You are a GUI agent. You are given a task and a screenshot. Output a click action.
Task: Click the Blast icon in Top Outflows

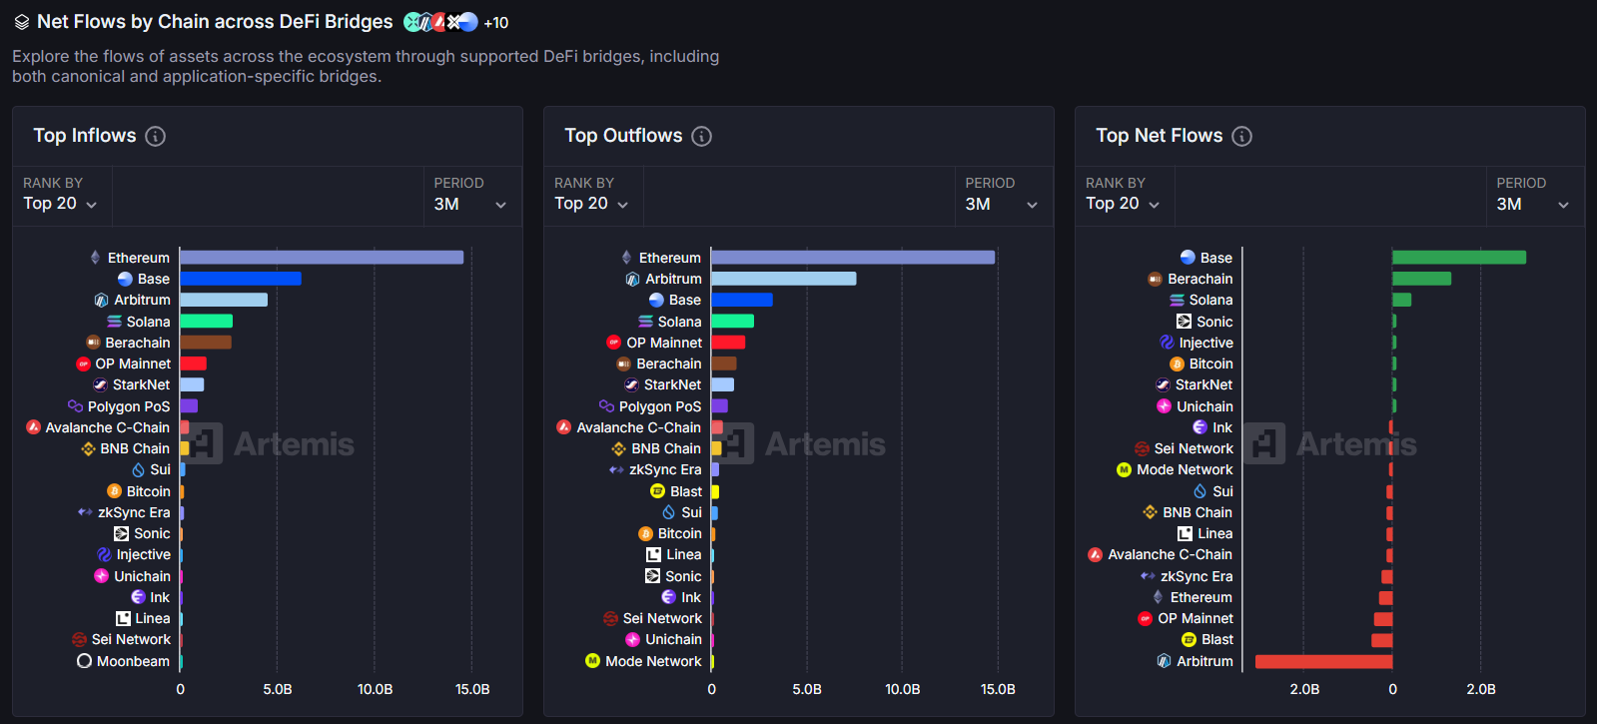click(657, 491)
